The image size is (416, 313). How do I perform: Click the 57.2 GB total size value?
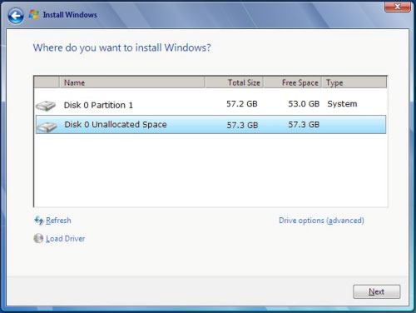click(242, 104)
